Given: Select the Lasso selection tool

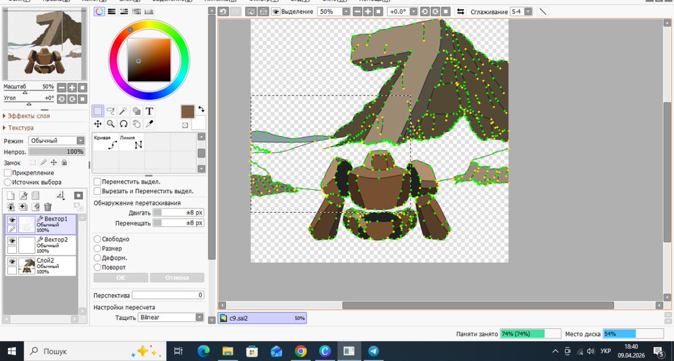Looking at the screenshot, I should point(111,111).
